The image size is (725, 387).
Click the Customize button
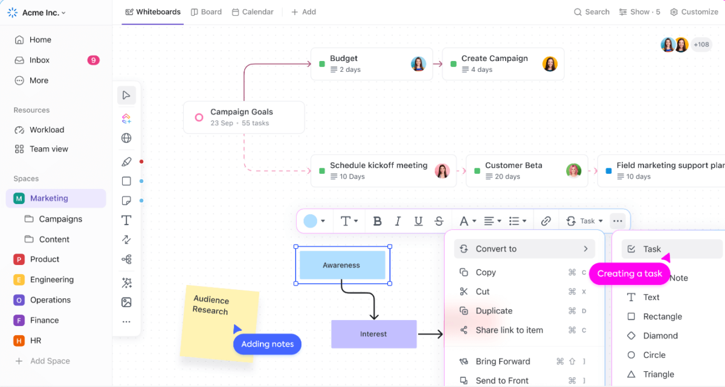click(694, 12)
